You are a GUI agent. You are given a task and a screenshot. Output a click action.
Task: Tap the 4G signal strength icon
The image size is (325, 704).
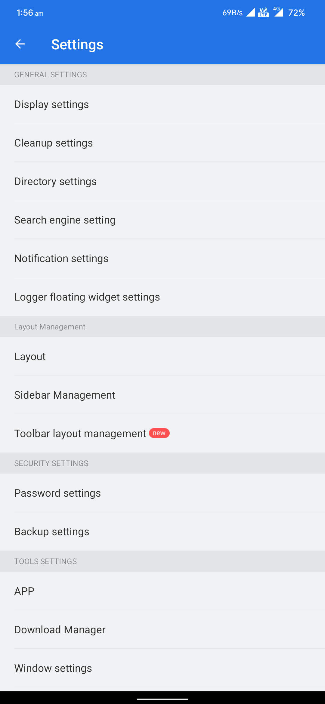click(x=278, y=12)
